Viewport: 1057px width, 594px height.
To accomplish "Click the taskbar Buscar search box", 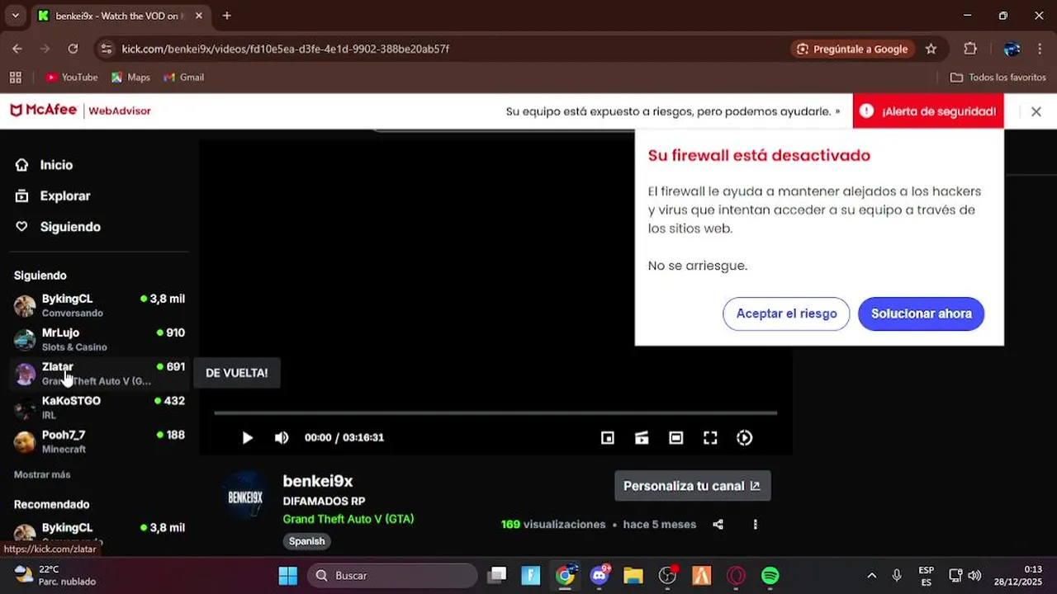I will coord(392,576).
